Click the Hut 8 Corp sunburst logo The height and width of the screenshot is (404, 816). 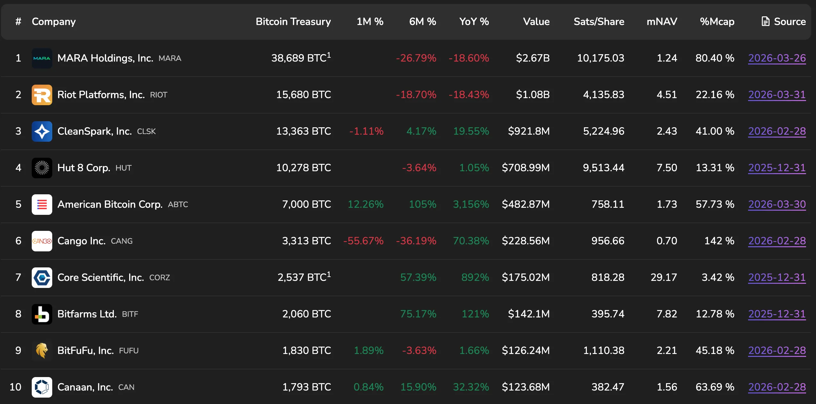pyautogui.click(x=42, y=168)
